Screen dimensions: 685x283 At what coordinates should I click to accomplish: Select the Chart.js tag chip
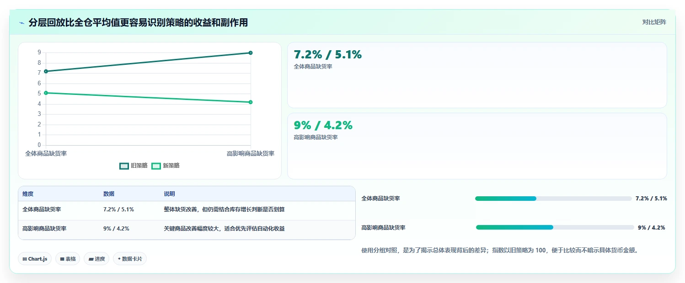tap(35, 259)
